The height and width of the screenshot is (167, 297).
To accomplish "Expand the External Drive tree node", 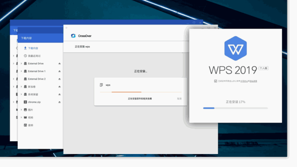I will point(21,63).
